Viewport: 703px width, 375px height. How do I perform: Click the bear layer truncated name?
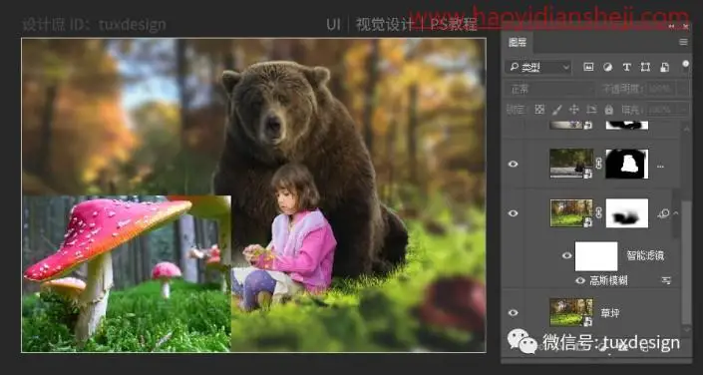(660, 166)
